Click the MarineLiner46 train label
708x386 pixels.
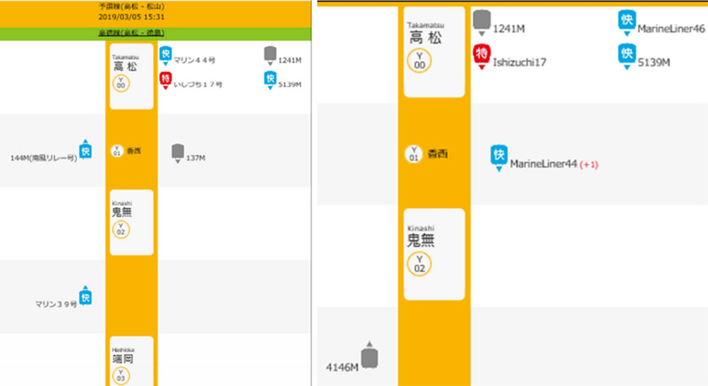click(x=671, y=29)
